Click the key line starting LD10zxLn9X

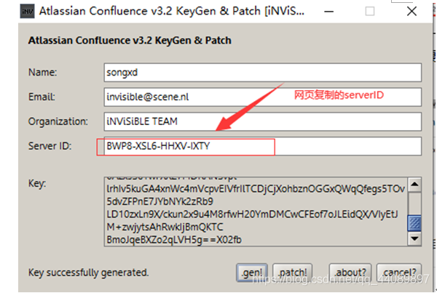(252, 214)
